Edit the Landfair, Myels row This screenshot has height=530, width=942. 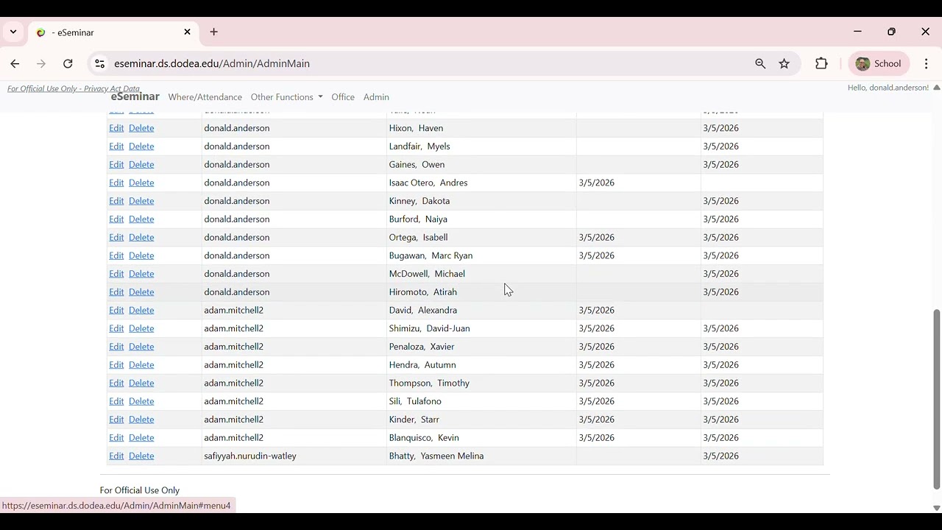(116, 146)
